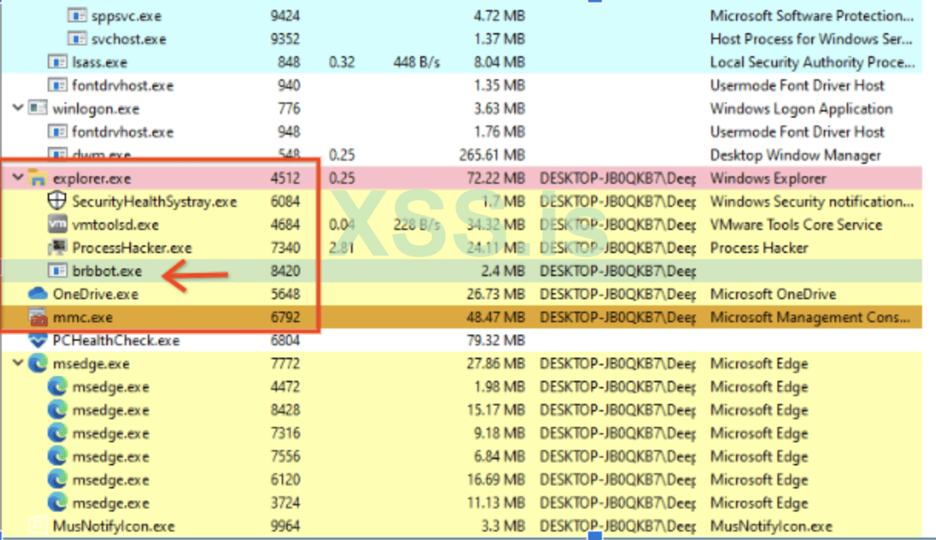Click the Desktop Window Manager description
This screenshot has width=936, height=540.
tap(795, 155)
